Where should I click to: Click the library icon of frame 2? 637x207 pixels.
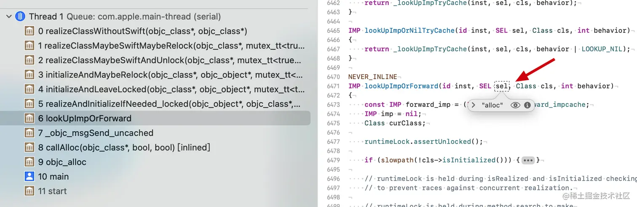point(29,60)
